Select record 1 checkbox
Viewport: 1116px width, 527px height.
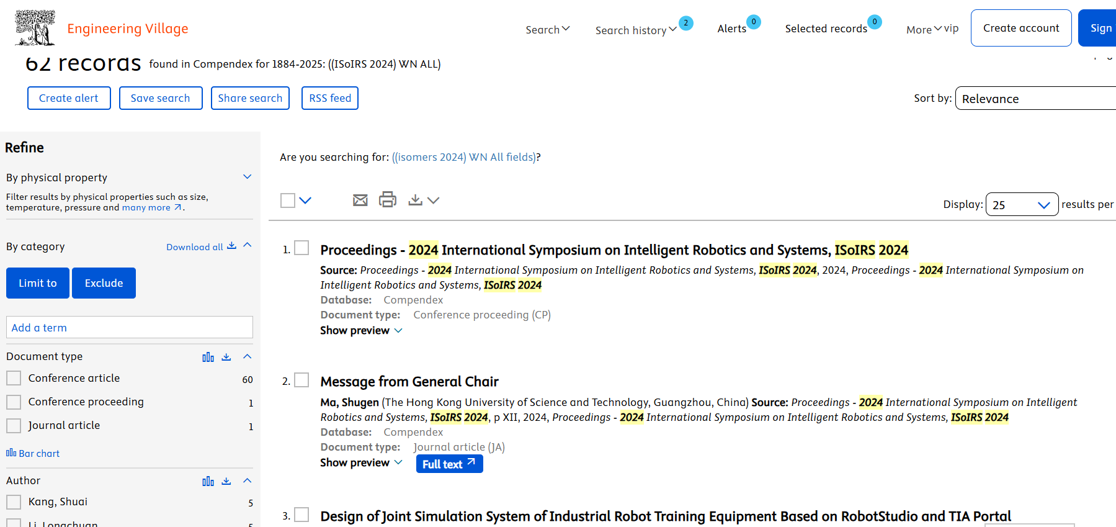tap(301, 248)
